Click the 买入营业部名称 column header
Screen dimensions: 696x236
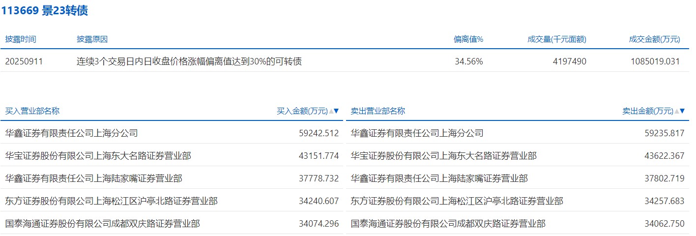coord(32,111)
